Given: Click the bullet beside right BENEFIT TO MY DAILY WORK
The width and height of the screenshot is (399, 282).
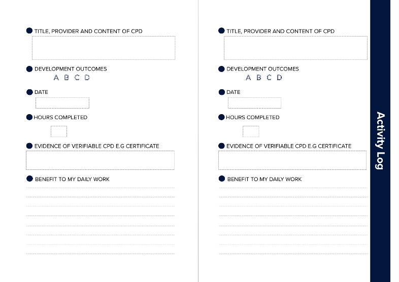Looking at the screenshot, I should (x=222, y=179).
